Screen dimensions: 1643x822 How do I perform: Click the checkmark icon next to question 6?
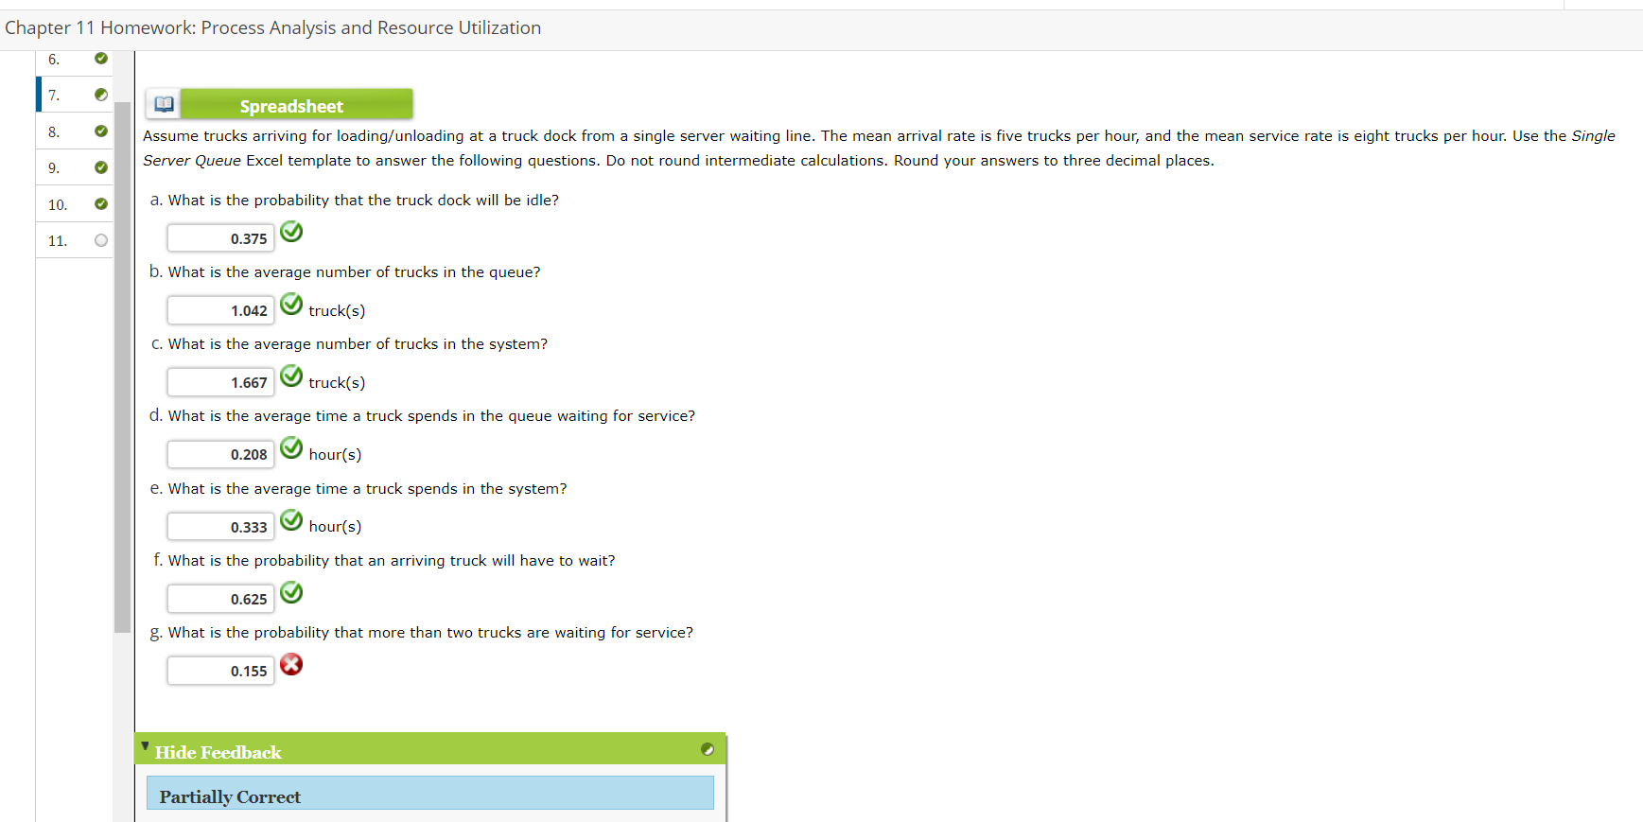101,59
